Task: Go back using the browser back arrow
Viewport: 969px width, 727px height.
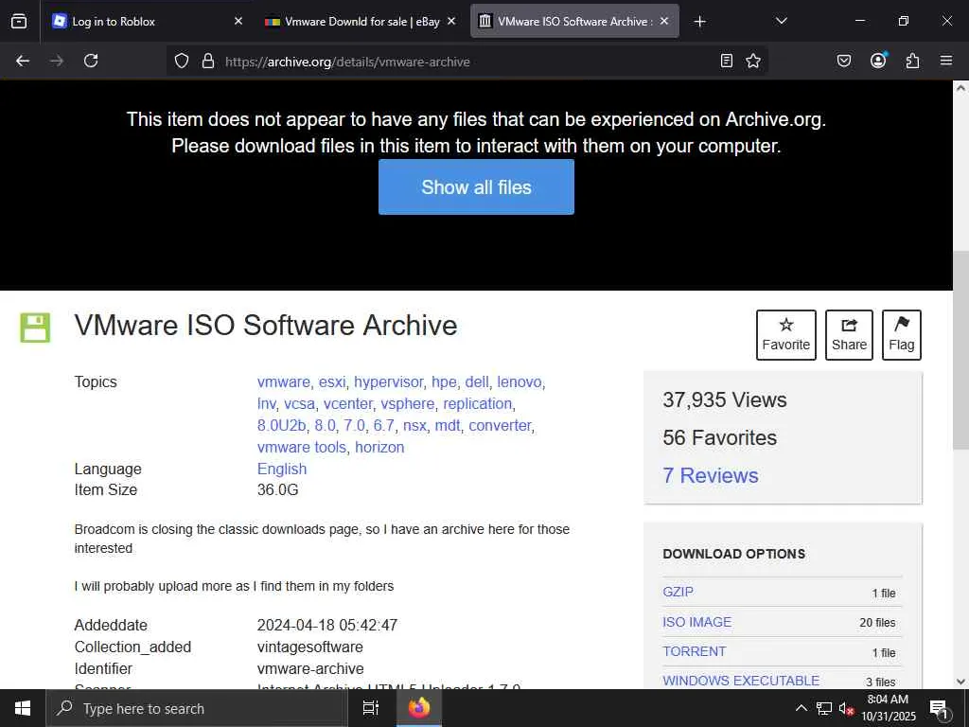Action: 23,61
